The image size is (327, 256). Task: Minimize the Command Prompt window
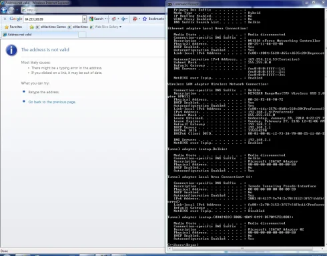(306, 3)
